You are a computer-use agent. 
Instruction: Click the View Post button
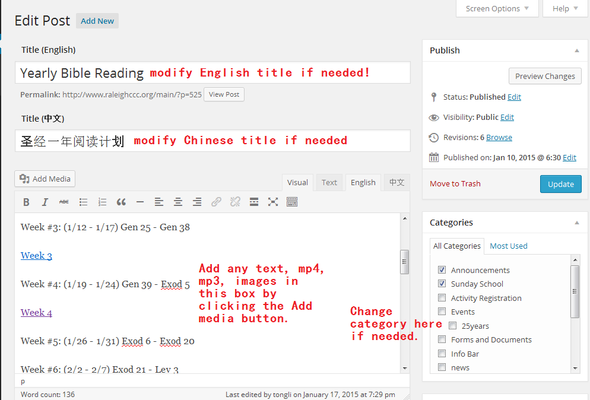224,94
